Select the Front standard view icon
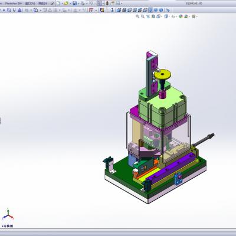This screenshot has width=236, height=236. tap(119, 10)
